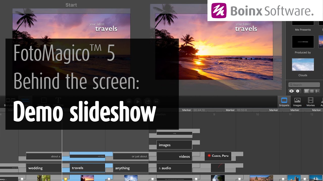Switch to the Images tab
This screenshot has width=323, height=181.
(x=297, y=102)
